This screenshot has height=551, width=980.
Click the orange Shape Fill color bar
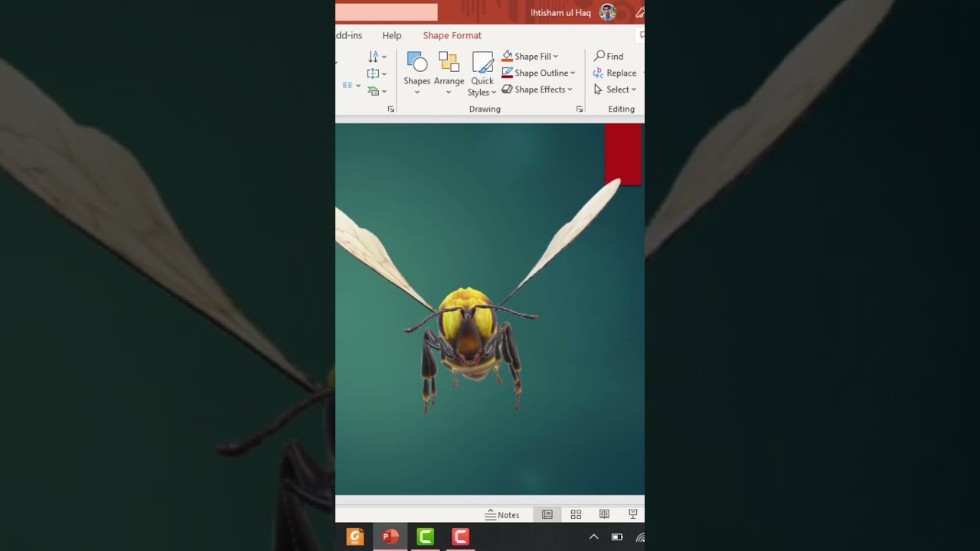coord(507,61)
